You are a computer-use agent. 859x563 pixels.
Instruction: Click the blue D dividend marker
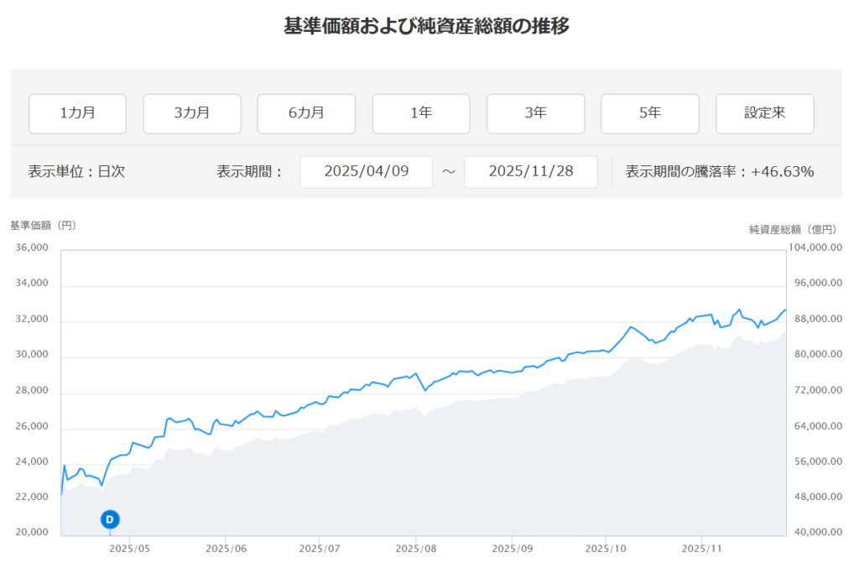pos(110,519)
